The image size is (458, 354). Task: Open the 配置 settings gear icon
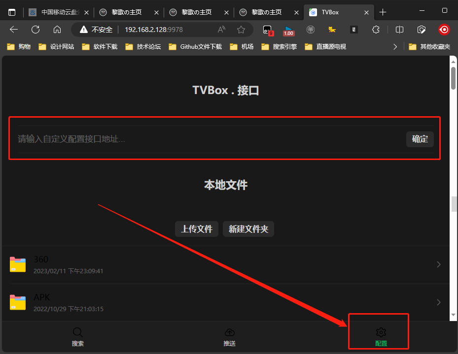click(x=381, y=332)
